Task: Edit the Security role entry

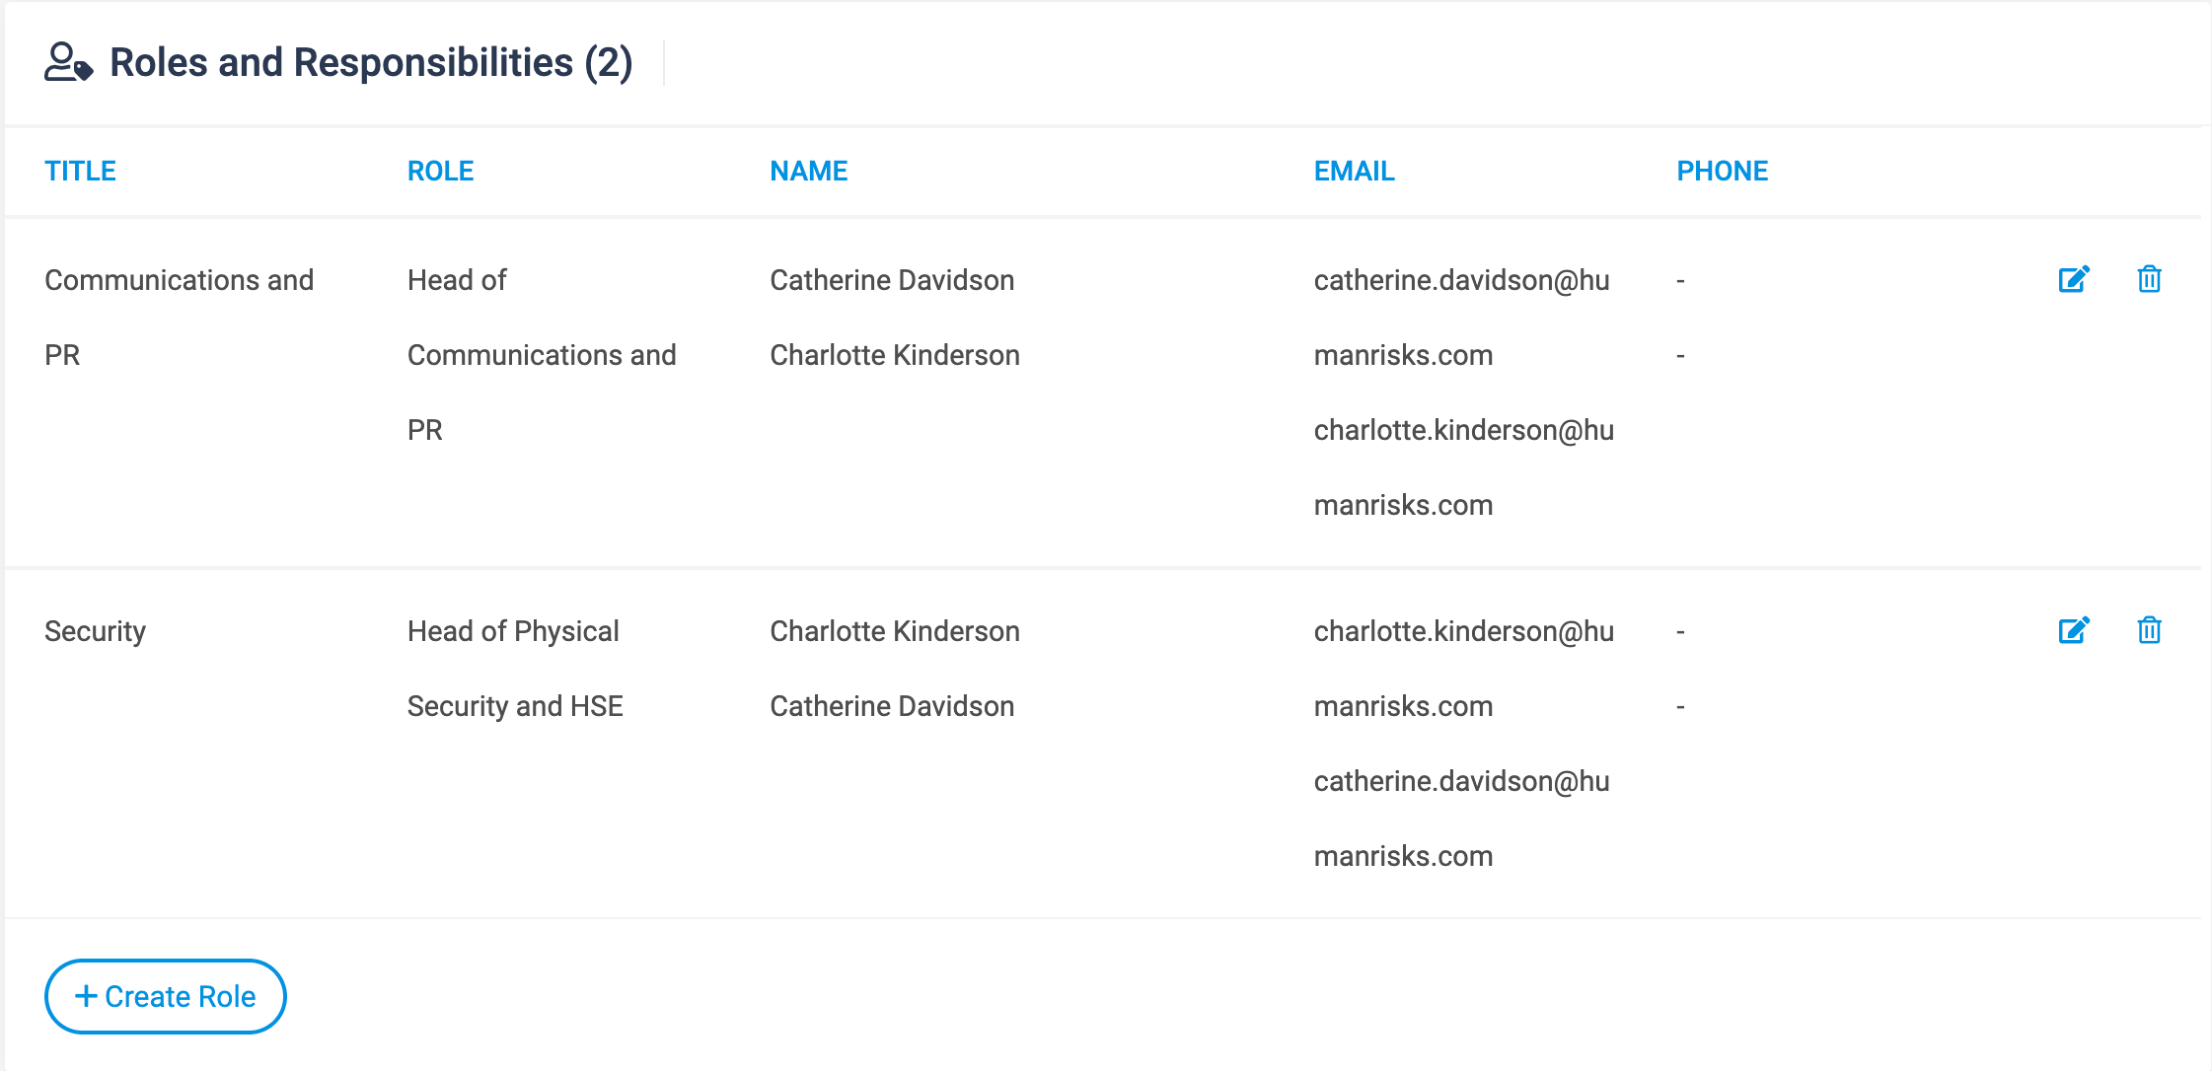Action: click(2074, 631)
